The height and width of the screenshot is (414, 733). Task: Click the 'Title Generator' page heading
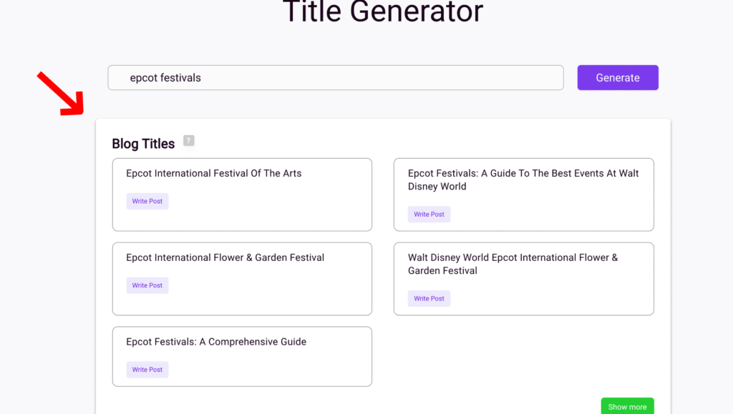pos(383,11)
